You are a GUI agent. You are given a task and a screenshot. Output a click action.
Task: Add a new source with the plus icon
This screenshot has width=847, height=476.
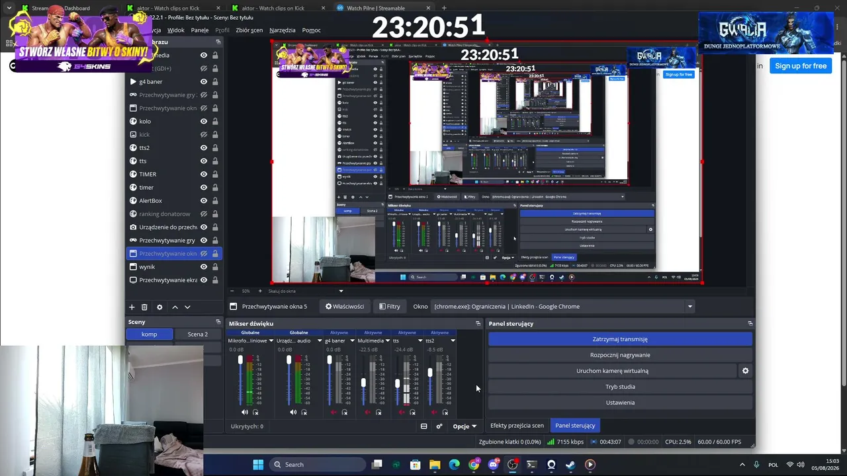[132, 307]
